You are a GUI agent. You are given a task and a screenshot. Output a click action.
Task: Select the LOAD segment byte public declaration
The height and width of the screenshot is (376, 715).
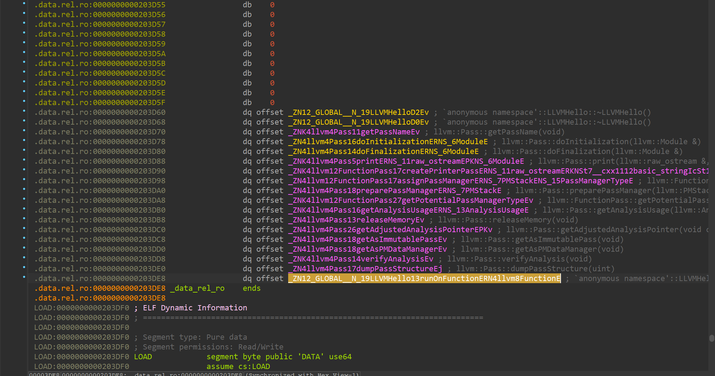(279, 357)
